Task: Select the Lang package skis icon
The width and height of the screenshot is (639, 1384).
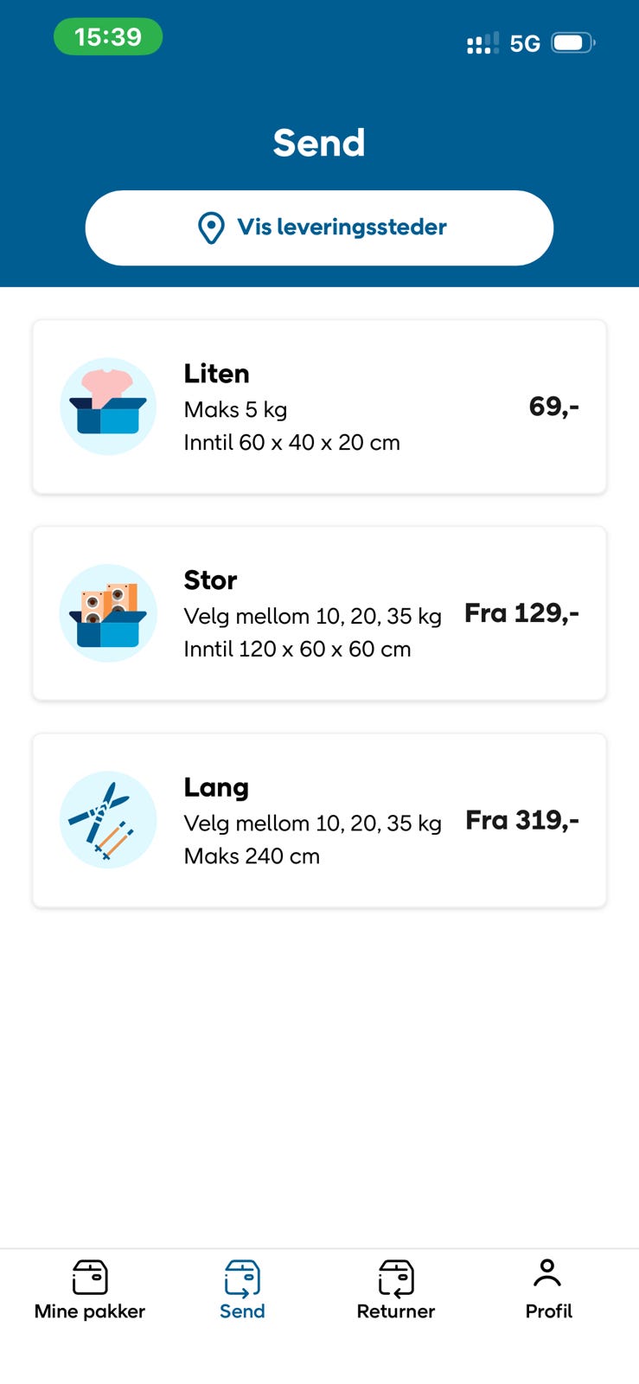Action: (108, 820)
